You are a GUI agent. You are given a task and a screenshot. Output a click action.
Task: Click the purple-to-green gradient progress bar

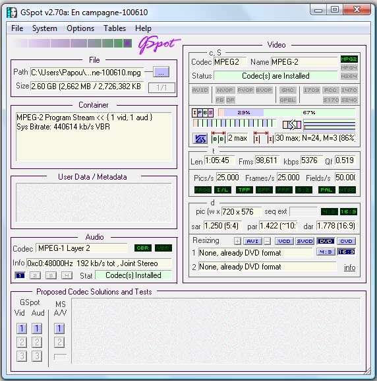[x=72, y=44]
